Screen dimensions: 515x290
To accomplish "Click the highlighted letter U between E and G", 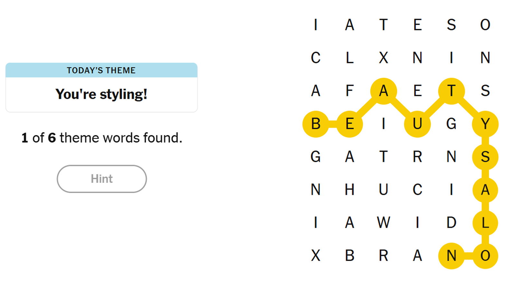I will [417, 124].
